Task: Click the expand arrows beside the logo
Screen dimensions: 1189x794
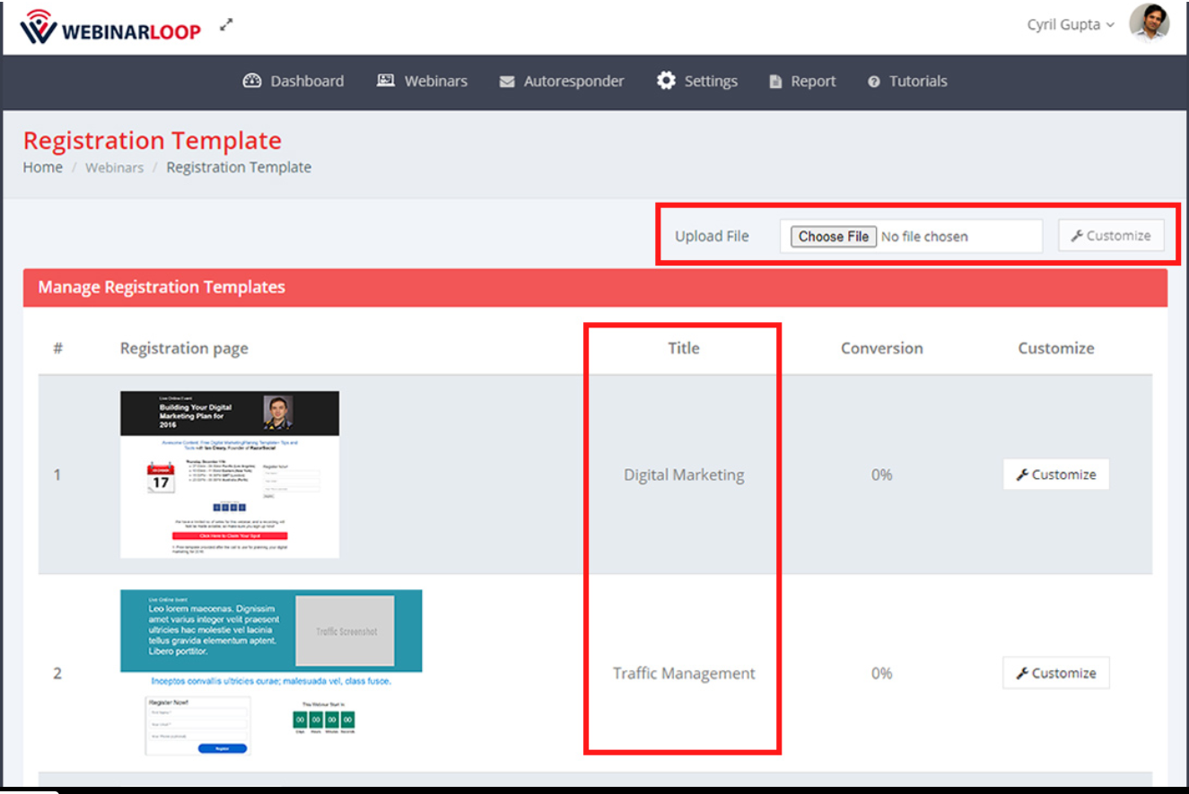Action: point(226,26)
